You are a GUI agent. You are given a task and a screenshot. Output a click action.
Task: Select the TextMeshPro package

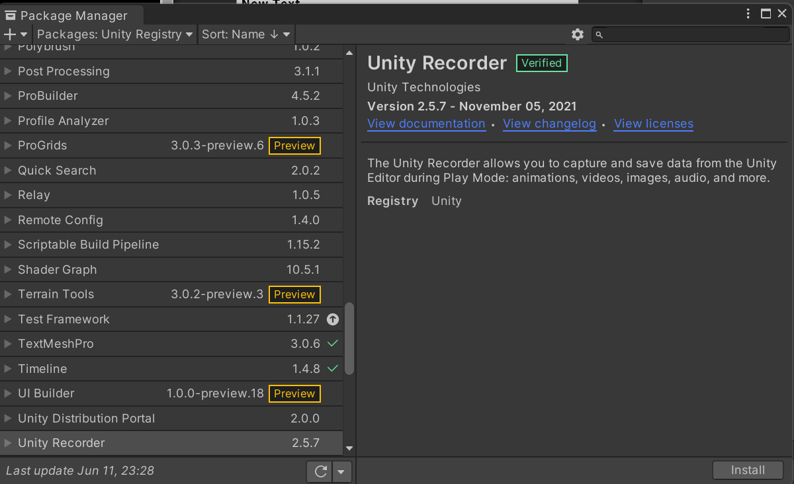click(x=171, y=344)
